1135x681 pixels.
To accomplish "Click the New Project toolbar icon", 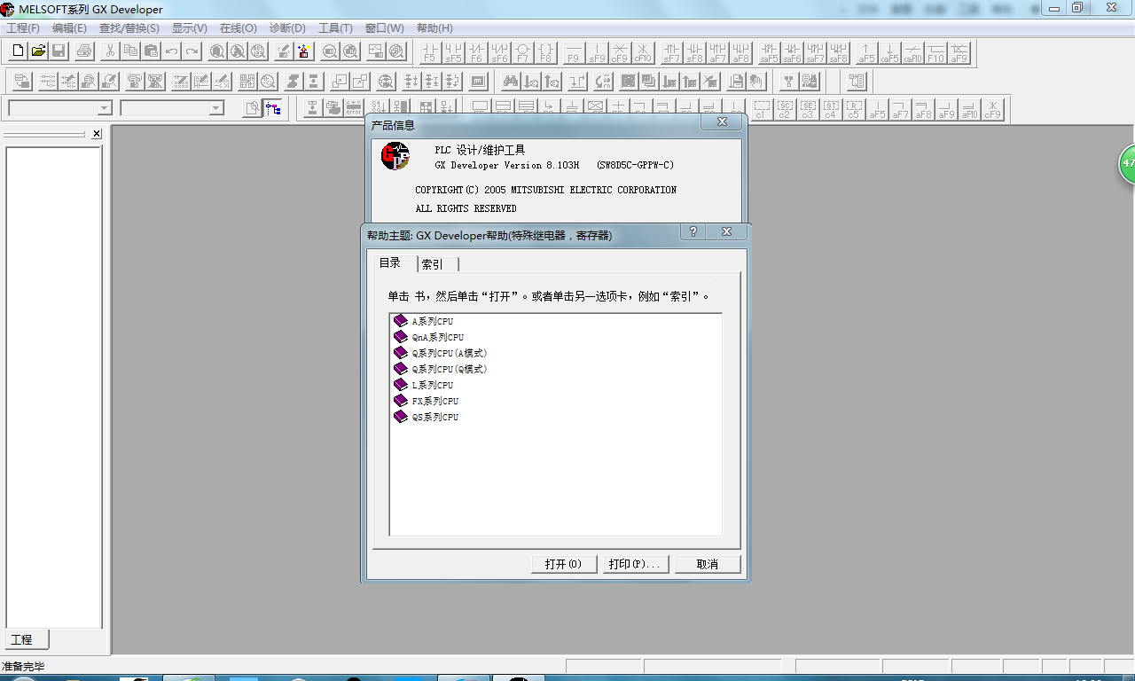I will click(x=18, y=51).
